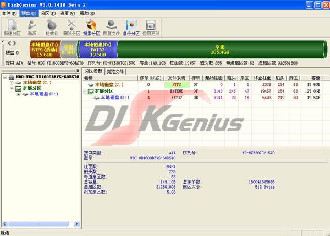Click the 恢复文件 (recover files) toolbar icon
330x236 pixels.
[111, 28]
